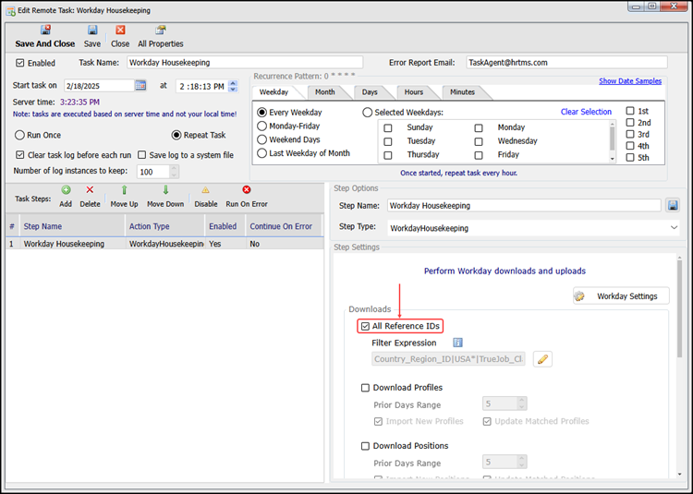
Task: Select Last Weekday of Month option
Action: [x=262, y=153]
